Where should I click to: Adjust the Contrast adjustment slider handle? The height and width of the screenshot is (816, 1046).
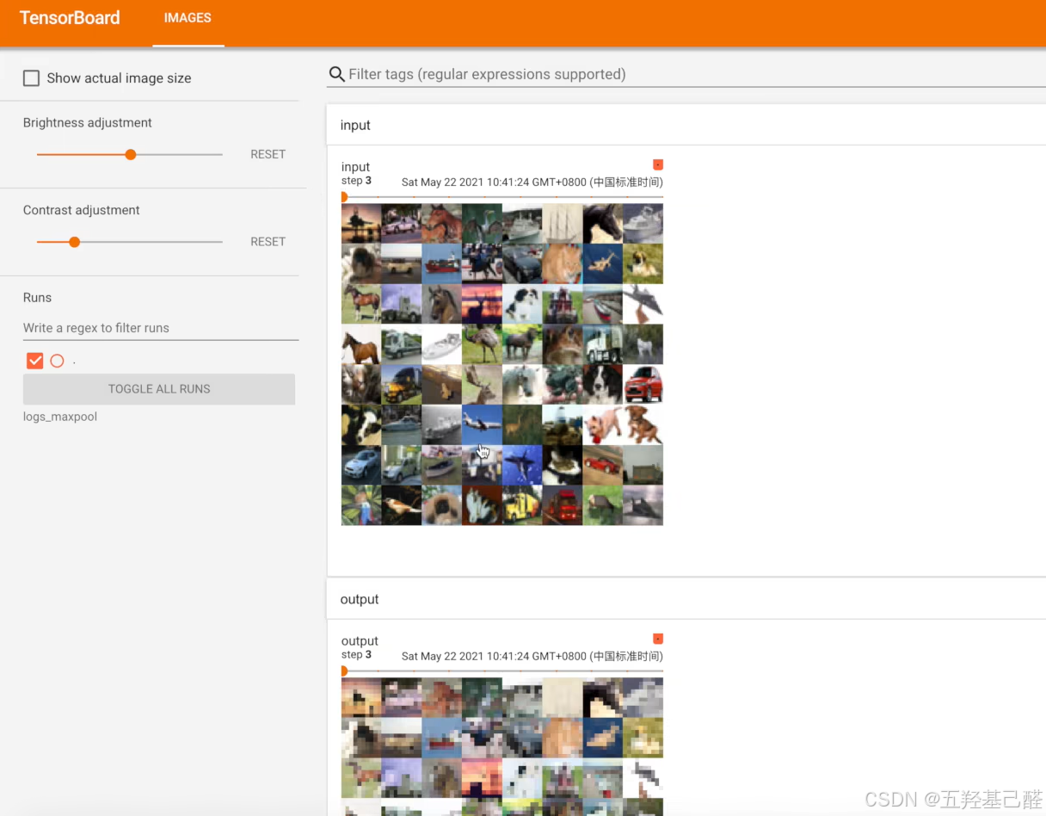click(x=74, y=242)
